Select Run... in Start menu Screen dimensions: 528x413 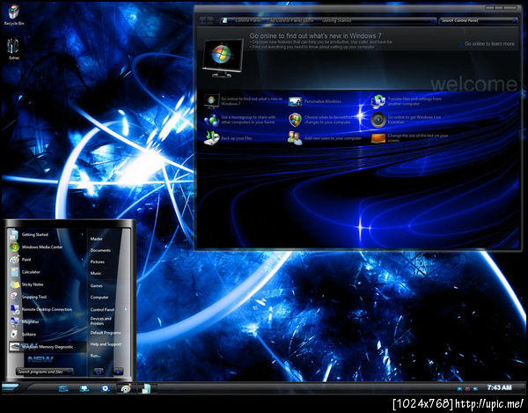(x=95, y=356)
